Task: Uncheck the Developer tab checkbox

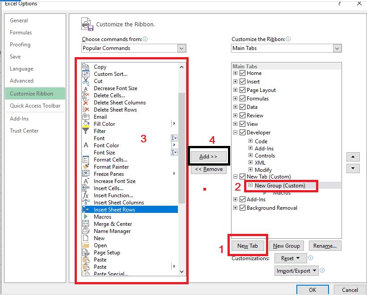Action: coord(242,132)
